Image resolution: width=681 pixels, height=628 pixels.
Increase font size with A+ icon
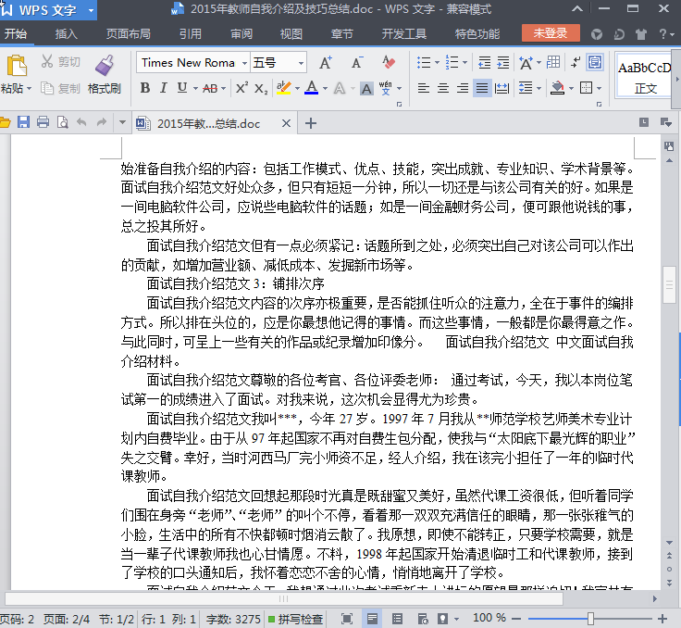coord(326,63)
